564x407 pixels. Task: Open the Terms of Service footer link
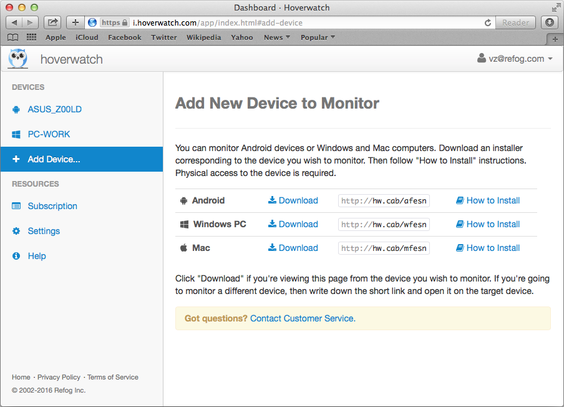tap(113, 377)
